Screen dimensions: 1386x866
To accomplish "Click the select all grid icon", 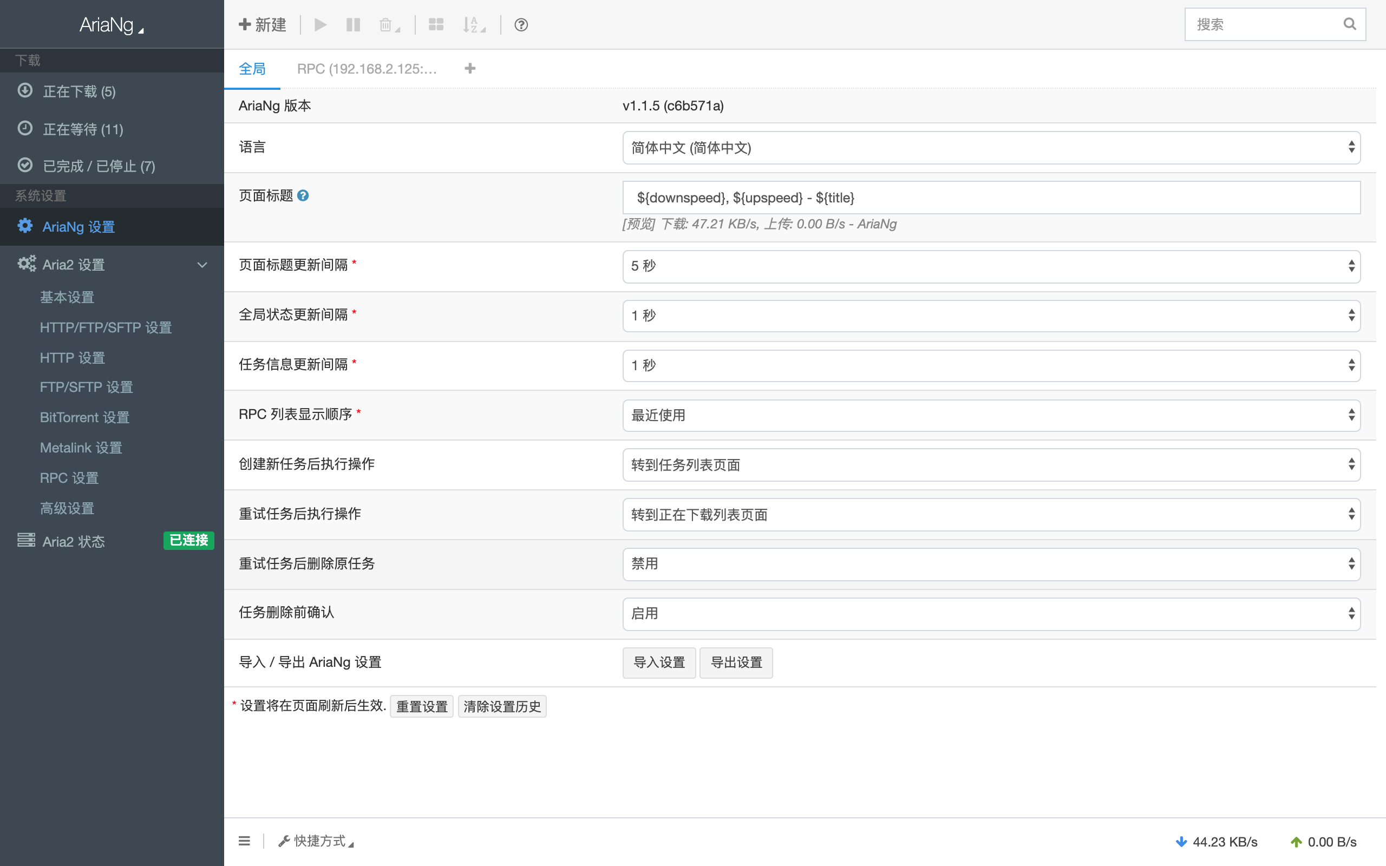I will pos(436,25).
